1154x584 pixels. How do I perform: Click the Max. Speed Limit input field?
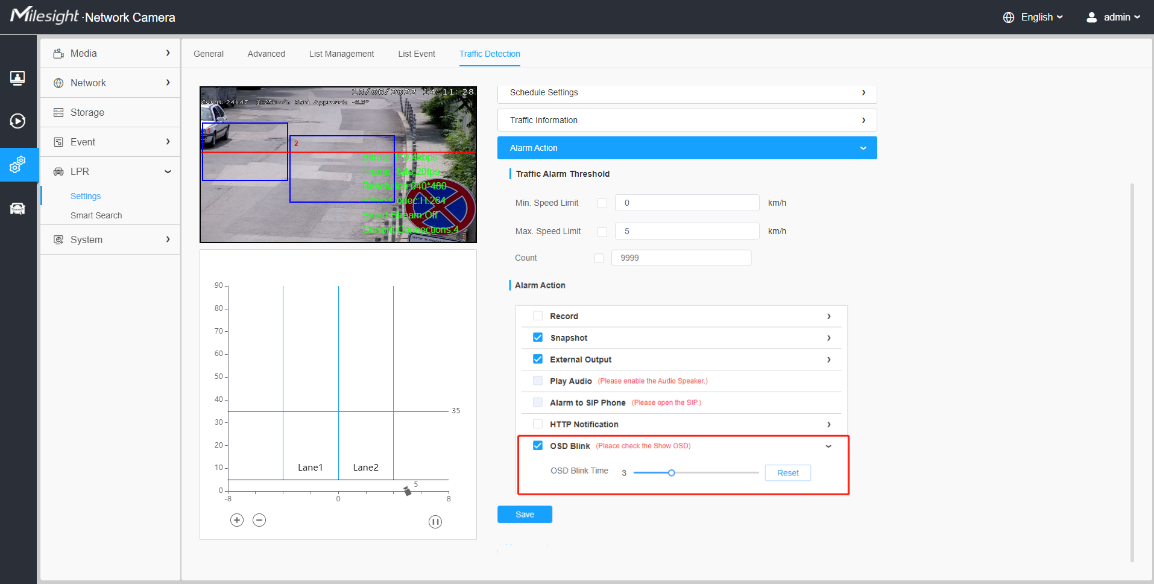pyautogui.click(x=687, y=231)
